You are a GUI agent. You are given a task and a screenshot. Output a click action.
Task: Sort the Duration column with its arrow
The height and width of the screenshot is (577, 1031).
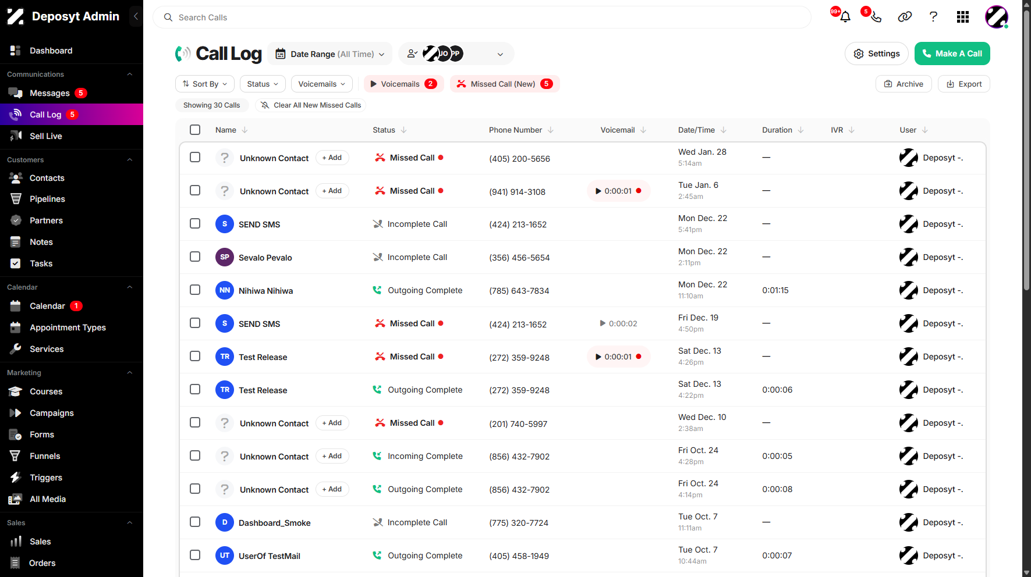[800, 130]
